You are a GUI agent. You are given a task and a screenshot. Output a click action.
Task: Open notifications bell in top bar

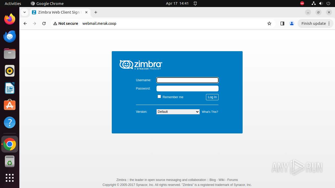tap(195, 3)
